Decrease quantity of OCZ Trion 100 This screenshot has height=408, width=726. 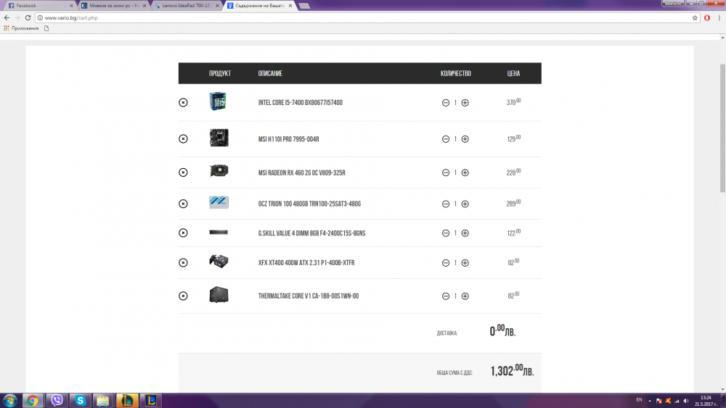click(x=446, y=204)
